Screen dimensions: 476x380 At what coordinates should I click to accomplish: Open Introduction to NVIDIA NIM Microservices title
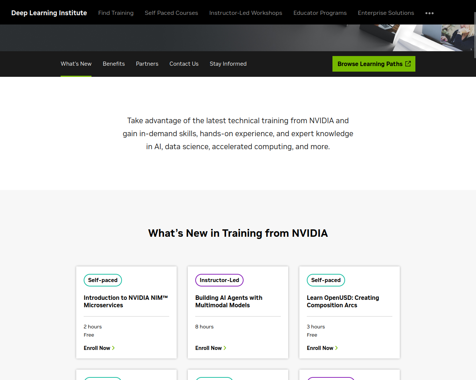(126, 301)
